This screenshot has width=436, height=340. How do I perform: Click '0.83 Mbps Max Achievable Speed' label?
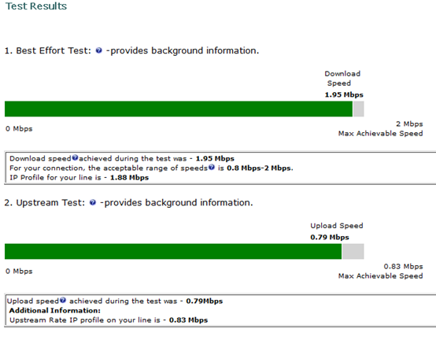[x=380, y=272]
